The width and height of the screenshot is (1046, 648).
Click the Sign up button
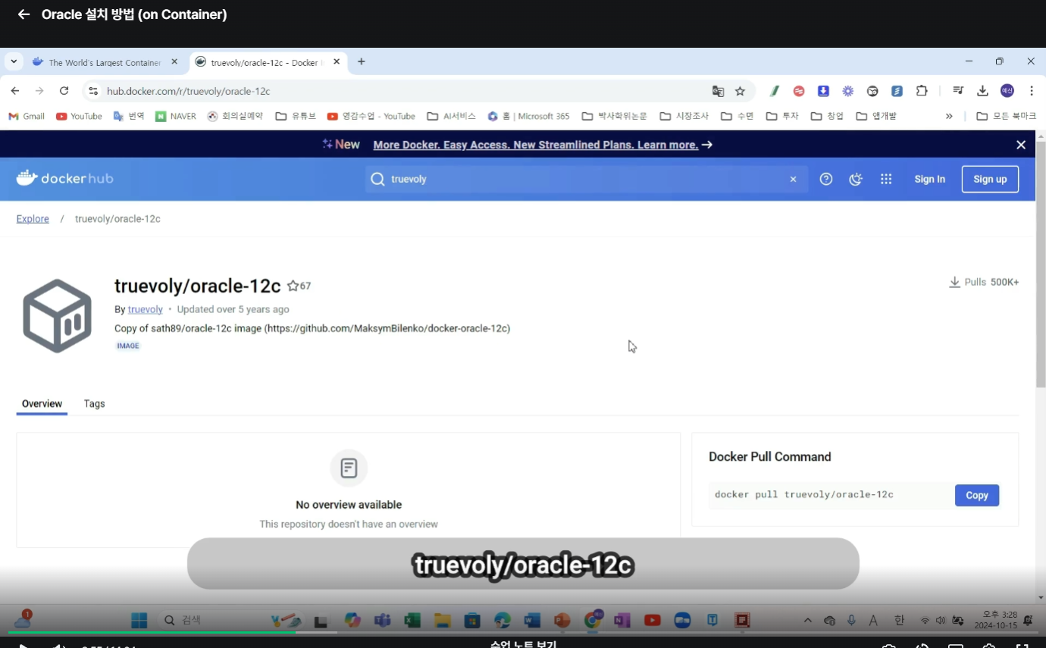coord(990,179)
